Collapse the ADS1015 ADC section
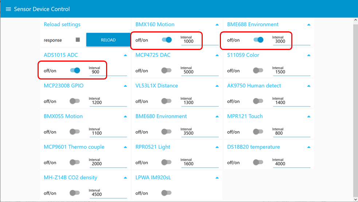The image size is (358, 202). coord(125,55)
